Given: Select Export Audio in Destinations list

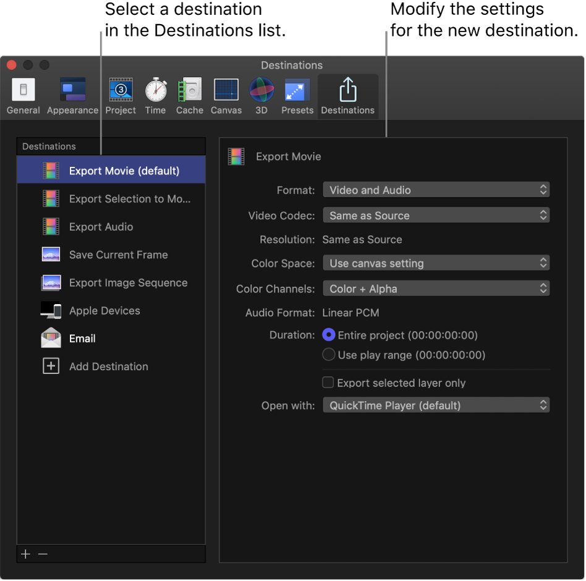Looking at the screenshot, I should tap(101, 226).
